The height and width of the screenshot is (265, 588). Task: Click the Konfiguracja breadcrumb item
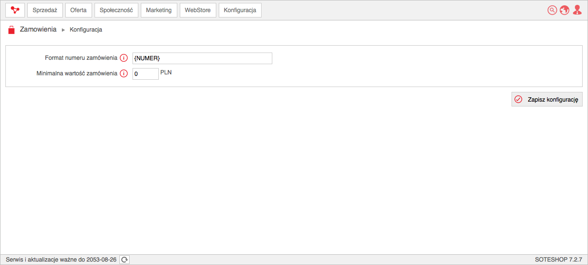86,30
